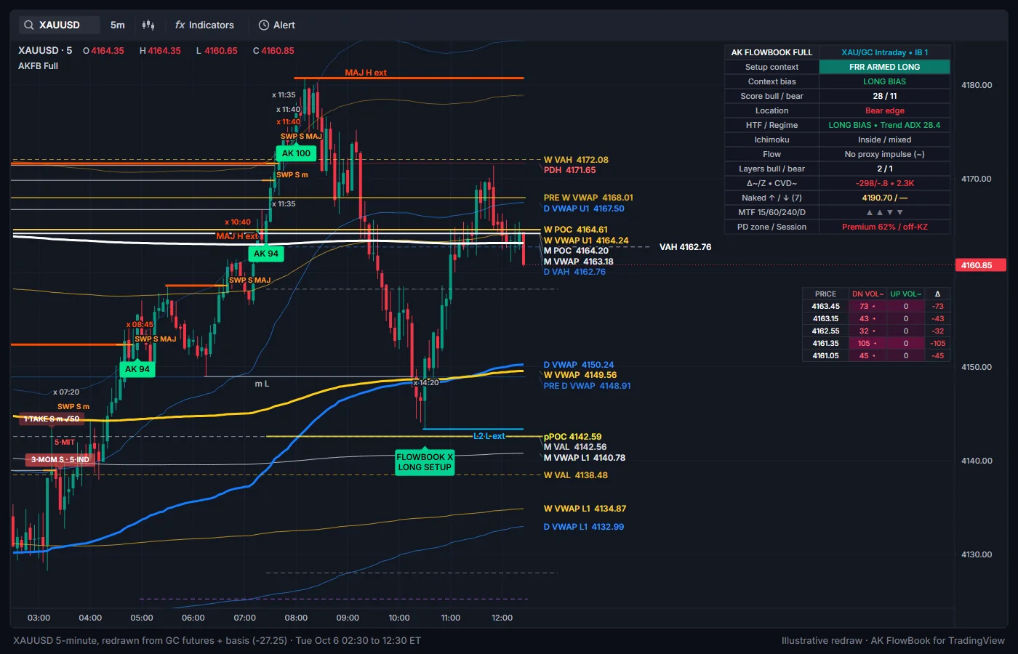Click the W VAH 4172.08 level label
The height and width of the screenshot is (654, 1018).
pos(576,160)
